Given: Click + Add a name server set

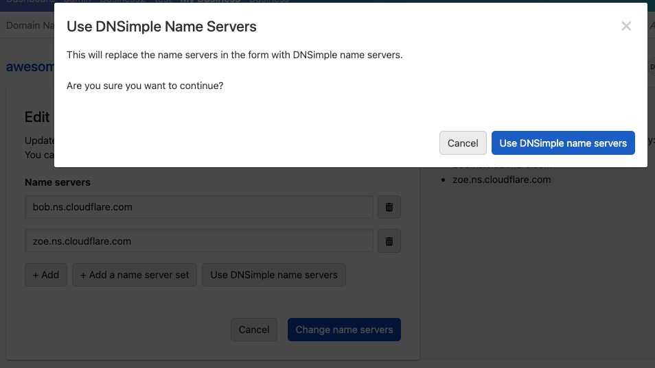Looking at the screenshot, I should point(135,275).
